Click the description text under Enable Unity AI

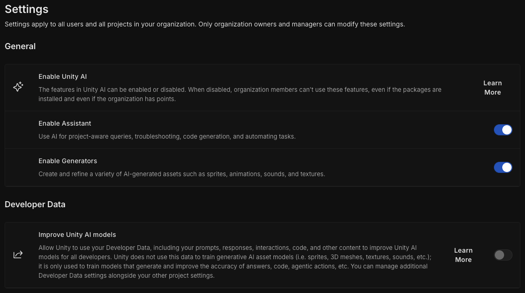tap(240, 94)
